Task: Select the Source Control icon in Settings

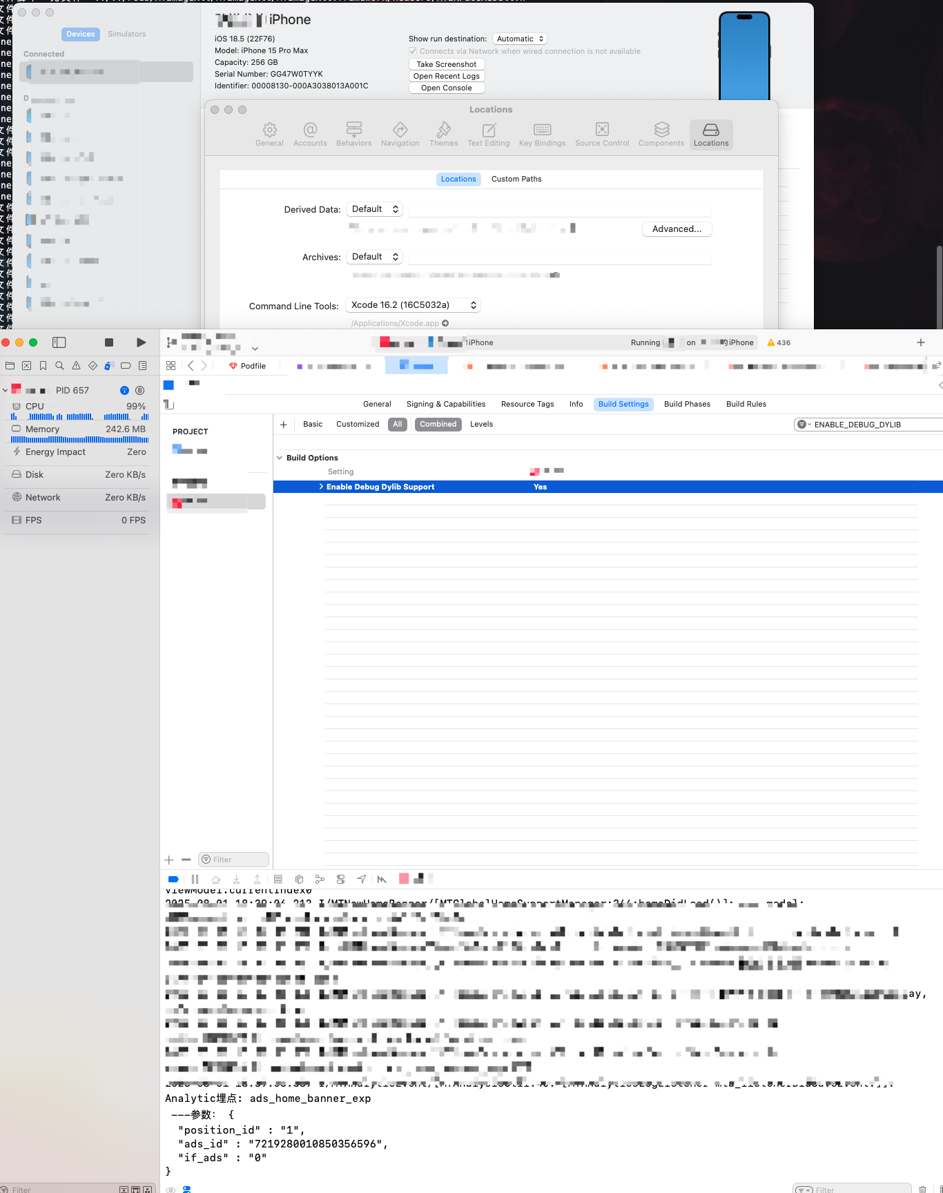Action: click(x=602, y=135)
